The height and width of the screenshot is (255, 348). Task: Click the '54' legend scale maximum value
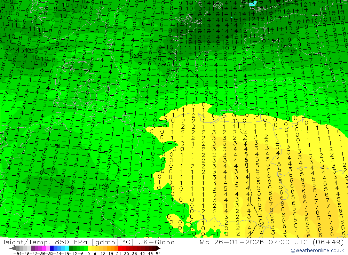pyautogui.click(x=158, y=254)
